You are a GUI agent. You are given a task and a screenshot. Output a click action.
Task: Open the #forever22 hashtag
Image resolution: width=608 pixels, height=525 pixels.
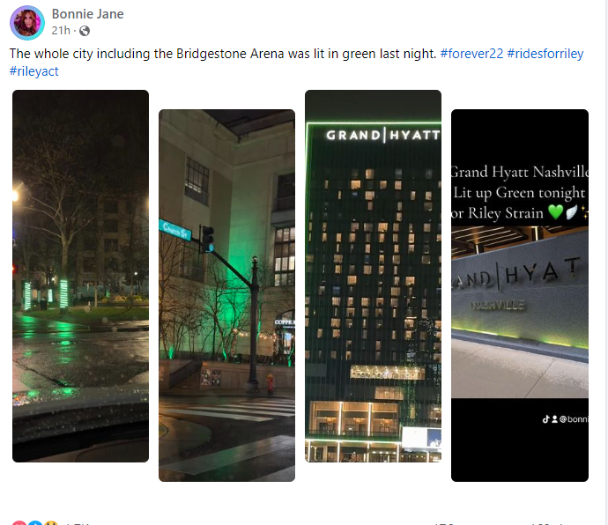(x=471, y=54)
